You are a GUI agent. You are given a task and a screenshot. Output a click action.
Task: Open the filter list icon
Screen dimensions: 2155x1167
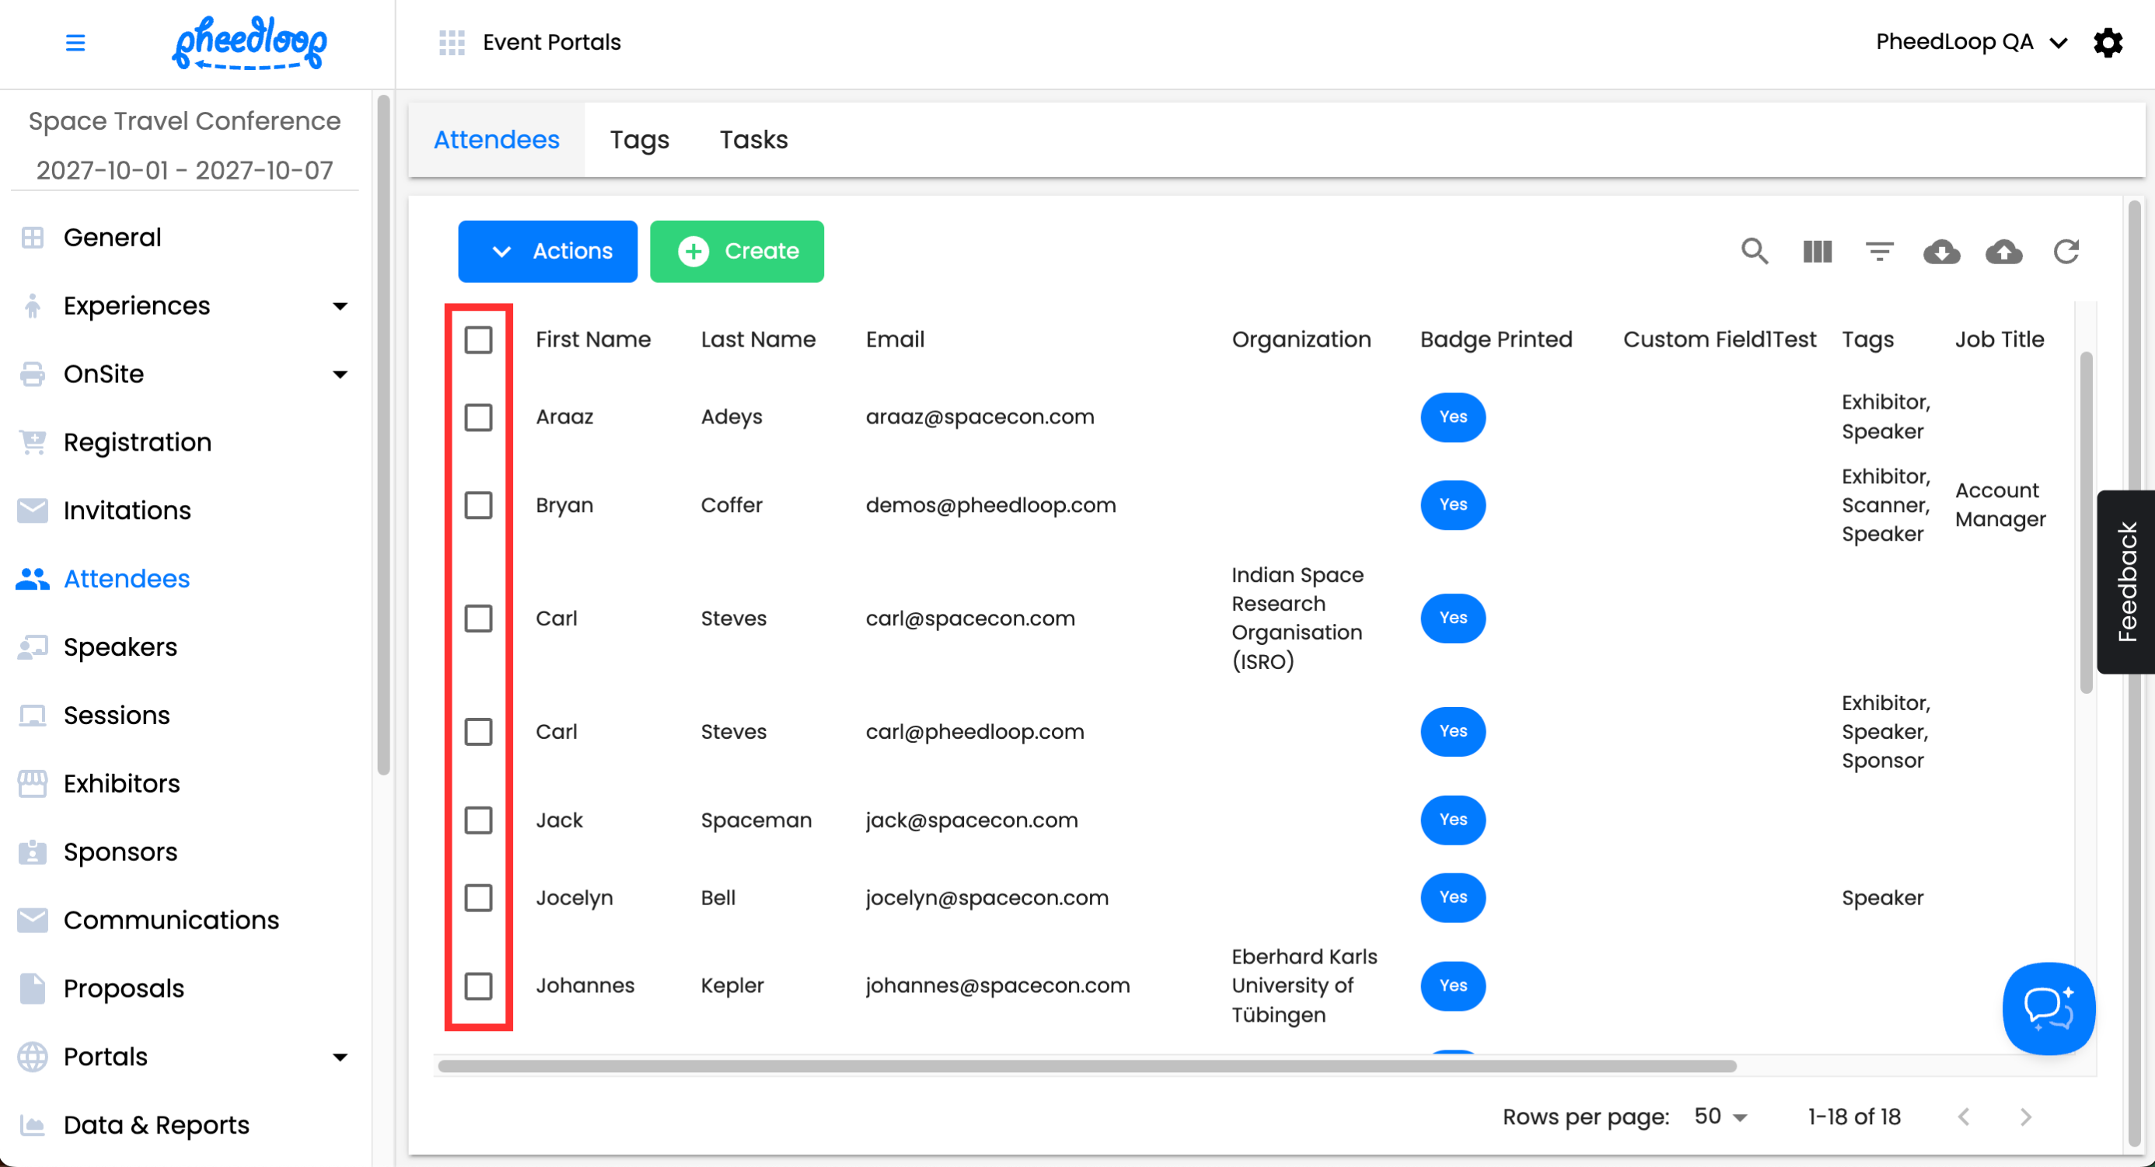click(x=1879, y=251)
